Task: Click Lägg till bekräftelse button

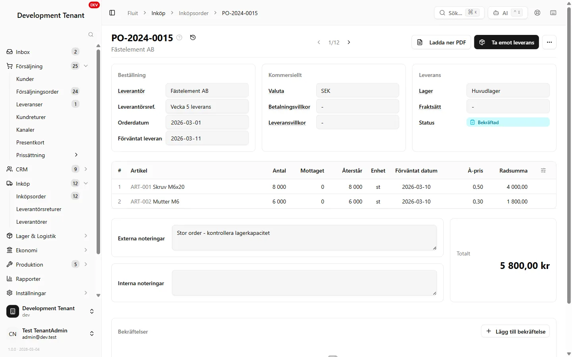Action: pyautogui.click(x=516, y=331)
